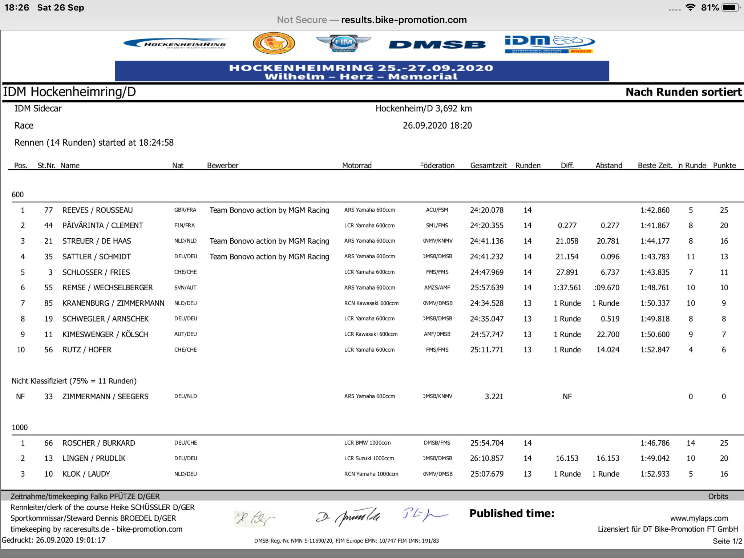
Task: Select the 'KIMESWENGER / KÖLSCH' name
Action: click(x=105, y=334)
